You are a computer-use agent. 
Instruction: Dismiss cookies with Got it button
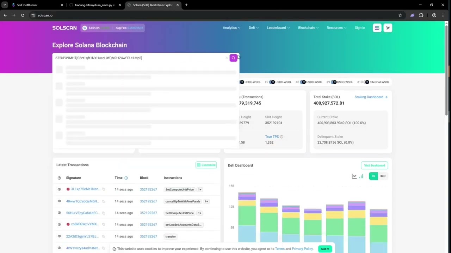coord(325,249)
